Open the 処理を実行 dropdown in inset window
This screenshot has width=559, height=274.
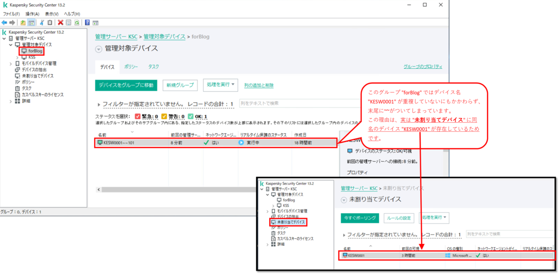(434, 217)
